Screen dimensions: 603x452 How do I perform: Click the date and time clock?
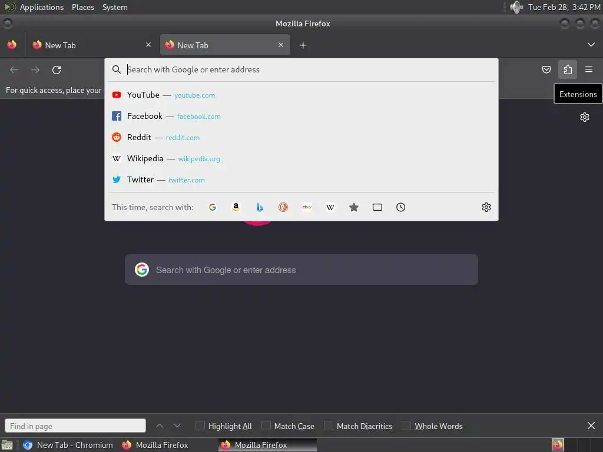[x=564, y=7]
